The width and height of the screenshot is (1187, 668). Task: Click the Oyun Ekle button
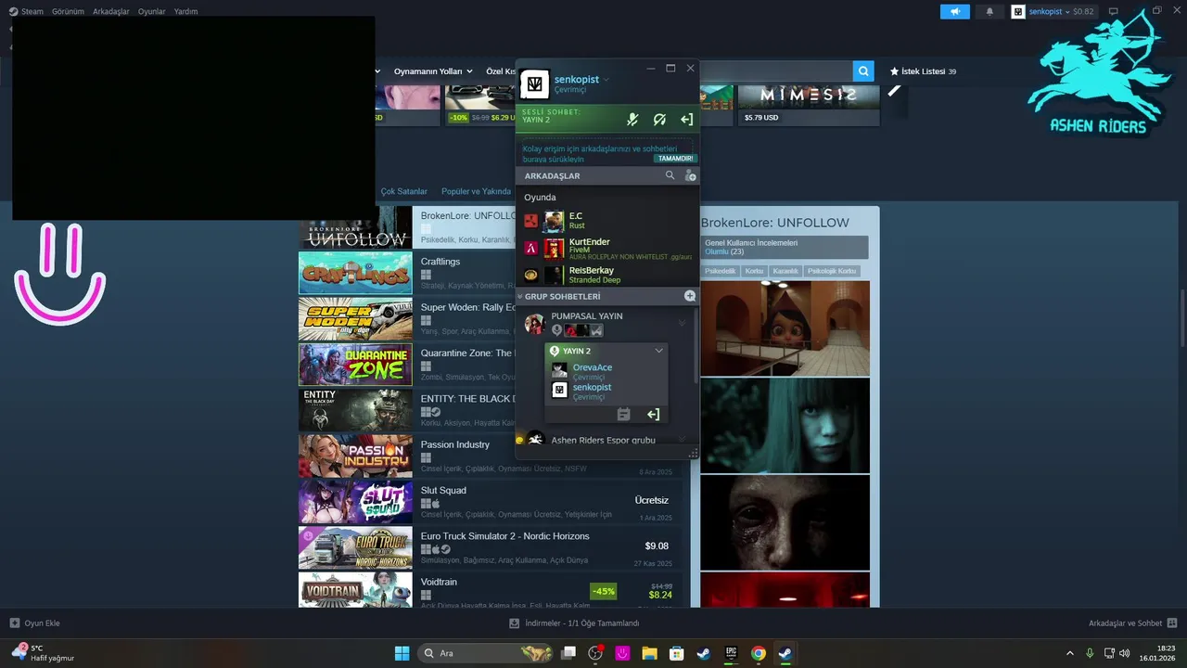(x=35, y=623)
